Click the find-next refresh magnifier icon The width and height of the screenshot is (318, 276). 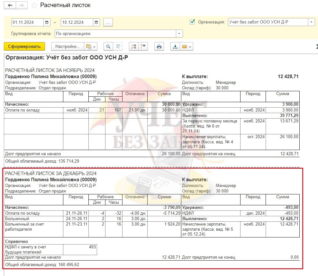(118, 47)
